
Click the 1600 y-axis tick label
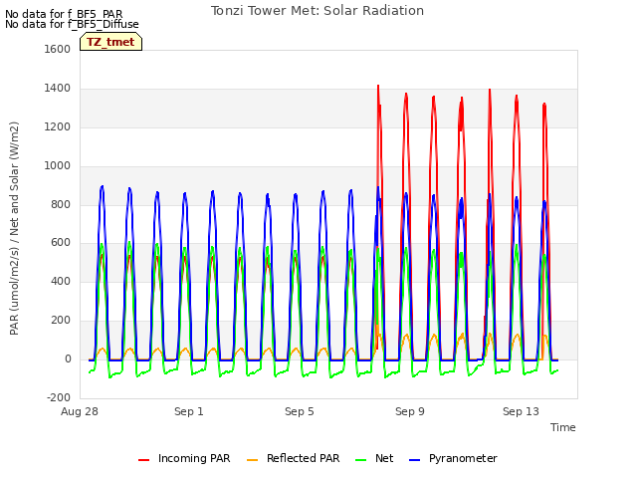click(58, 49)
